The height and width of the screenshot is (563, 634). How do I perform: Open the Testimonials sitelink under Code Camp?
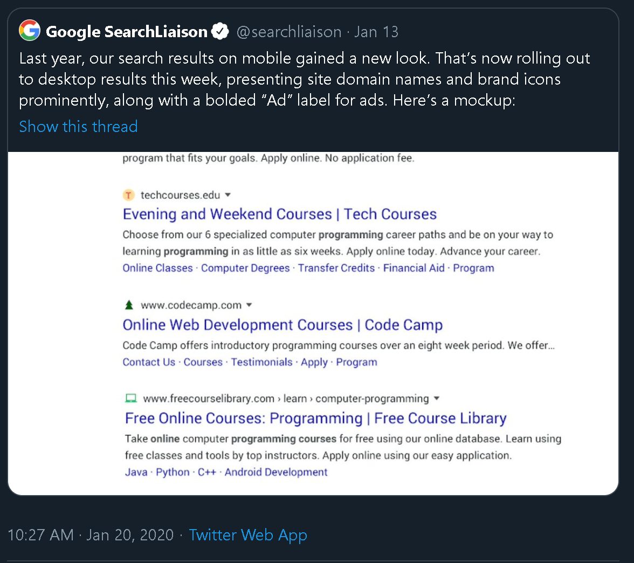coord(261,362)
